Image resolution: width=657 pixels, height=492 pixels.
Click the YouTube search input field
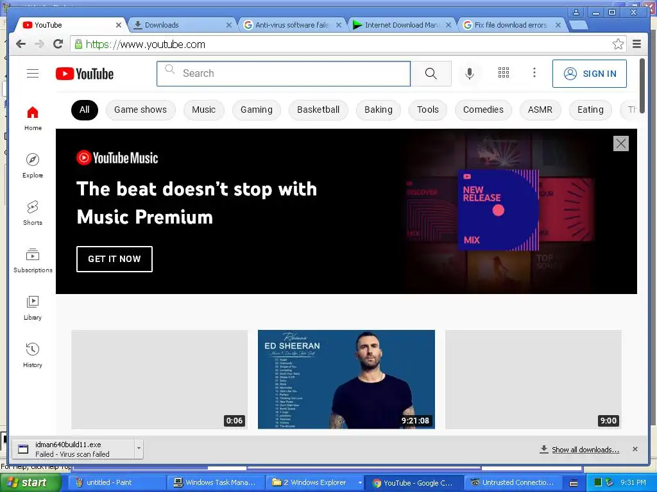pos(284,74)
